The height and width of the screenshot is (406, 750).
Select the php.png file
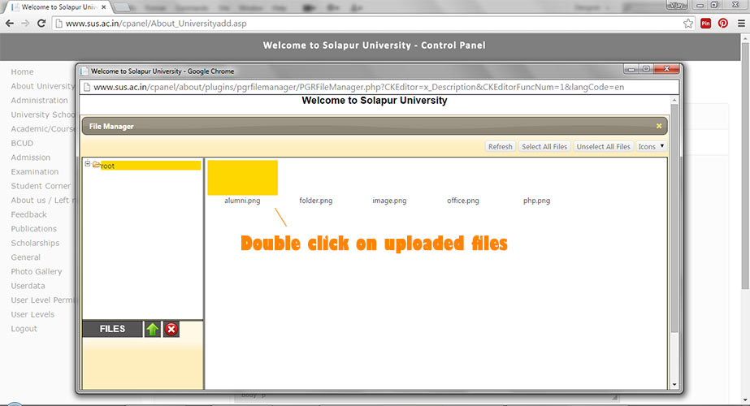coord(536,201)
